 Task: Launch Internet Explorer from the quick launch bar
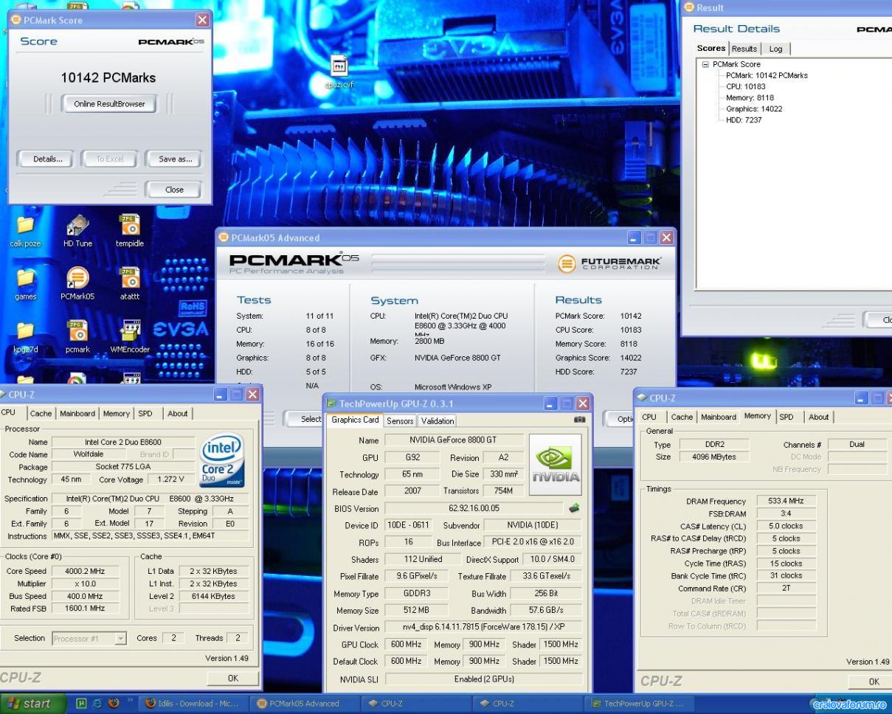(98, 703)
